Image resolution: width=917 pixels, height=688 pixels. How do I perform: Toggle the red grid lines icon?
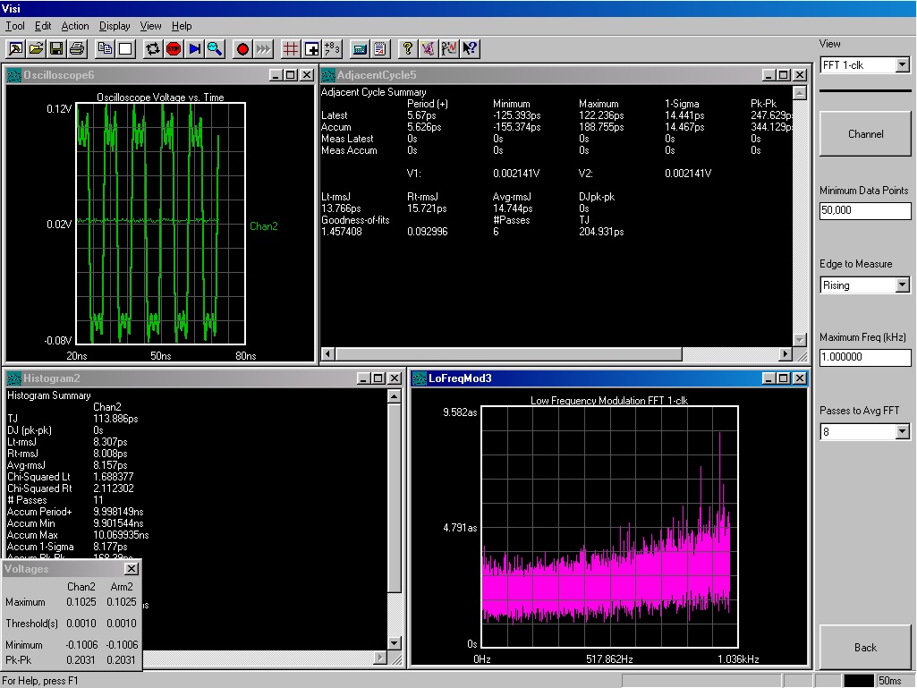coord(291,48)
